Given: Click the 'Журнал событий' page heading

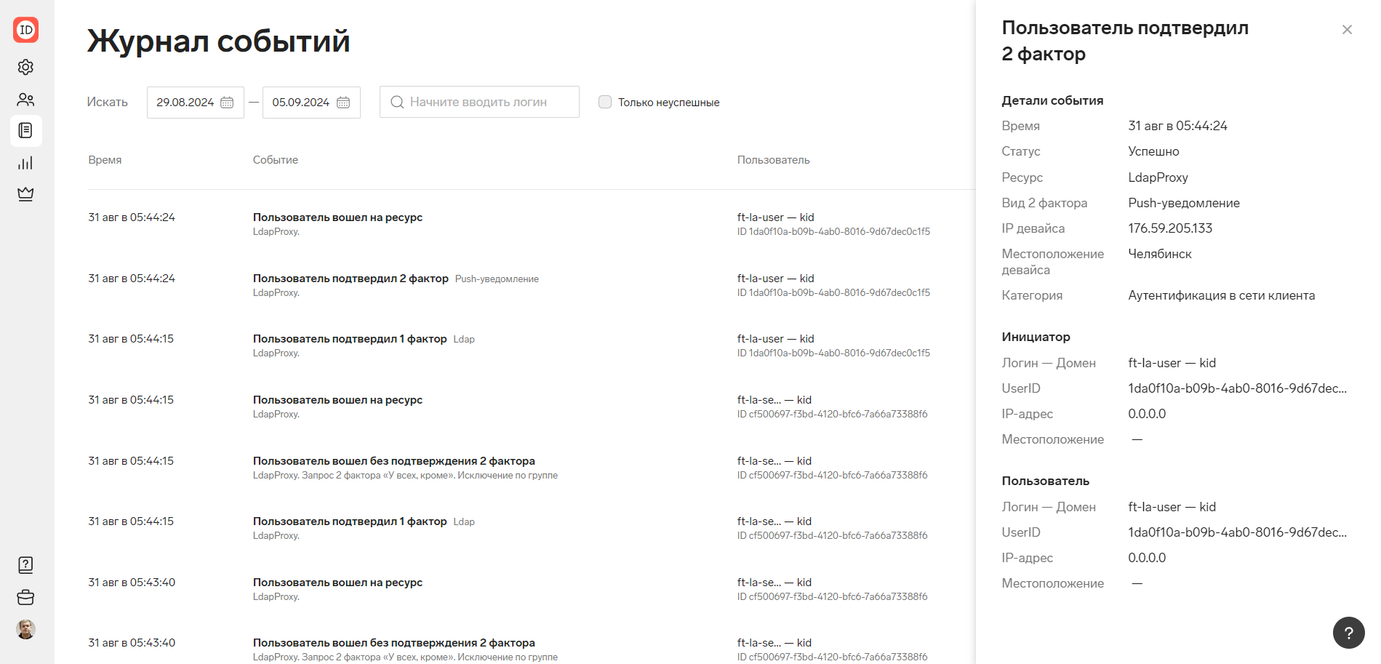Looking at the screenshot, I should 218,41.
